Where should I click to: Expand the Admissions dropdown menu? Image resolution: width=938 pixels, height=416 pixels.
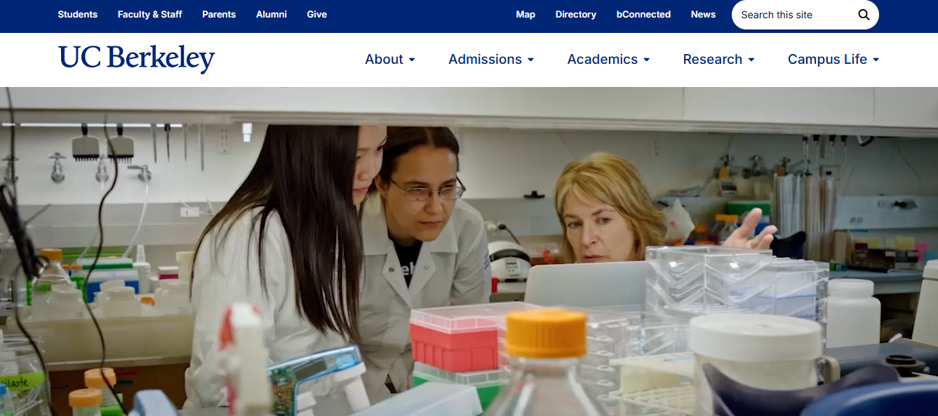tap(490, 60)
